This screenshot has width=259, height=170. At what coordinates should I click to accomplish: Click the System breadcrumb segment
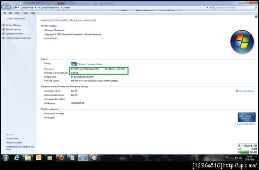(67, 8)
